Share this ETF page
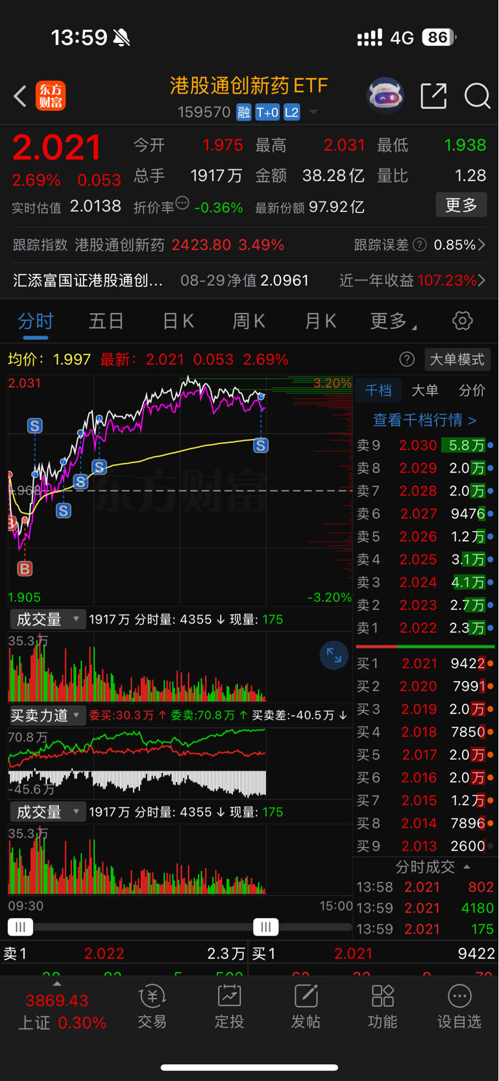499x1081 pixels. tap(433, 96)
